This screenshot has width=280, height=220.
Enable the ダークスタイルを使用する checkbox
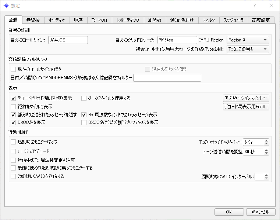click(x=84, y=98)
